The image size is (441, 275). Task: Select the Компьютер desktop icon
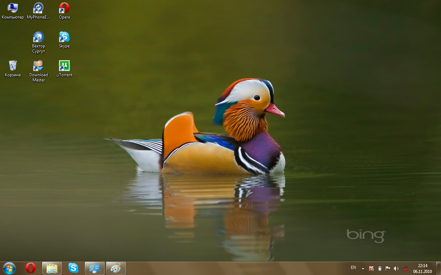click(13, 11)
